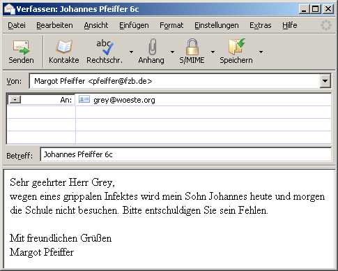Click on line starting die Schule nicht besuchen
This screenshot has width=338, height=271.
click(x=139, y=210)
